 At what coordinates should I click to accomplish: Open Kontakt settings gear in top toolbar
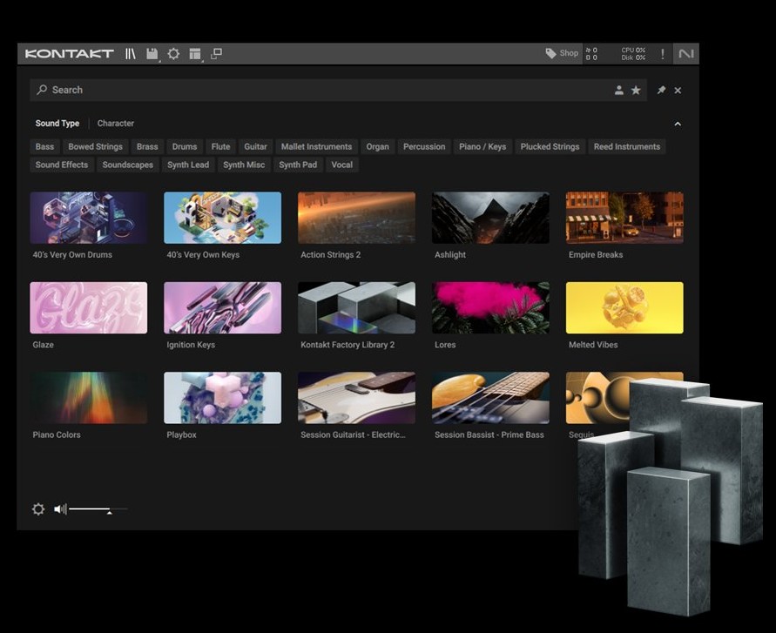173,54
